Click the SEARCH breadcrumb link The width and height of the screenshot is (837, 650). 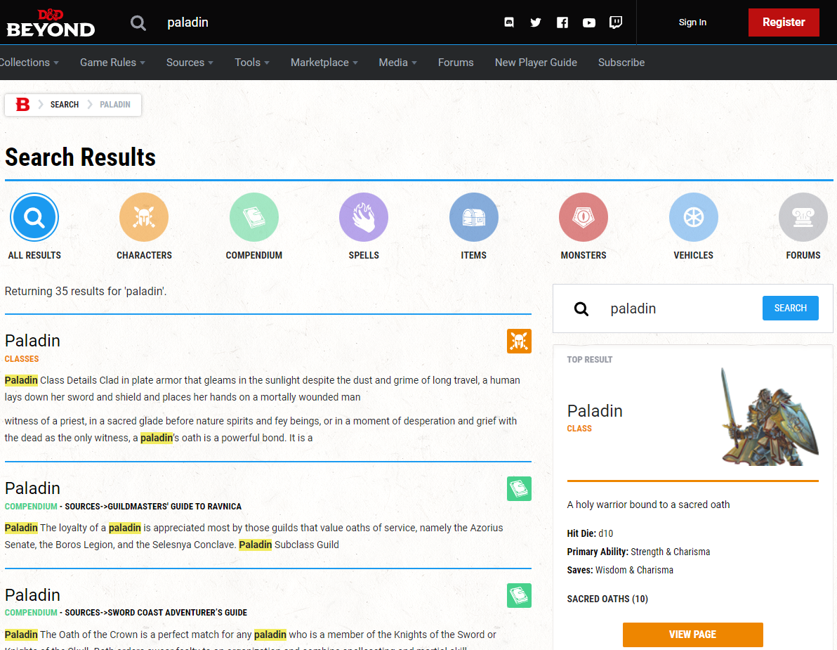(65, 105)
